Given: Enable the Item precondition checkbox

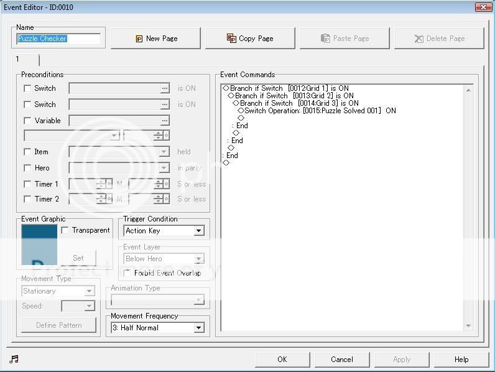Looking at the screenshot, I should (x=27, y=152).
